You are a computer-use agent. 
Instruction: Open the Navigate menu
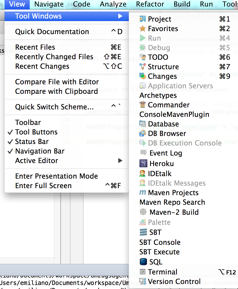pos(49,4)
